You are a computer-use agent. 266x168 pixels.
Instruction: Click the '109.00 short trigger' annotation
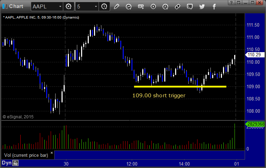(x=159, y=96)
